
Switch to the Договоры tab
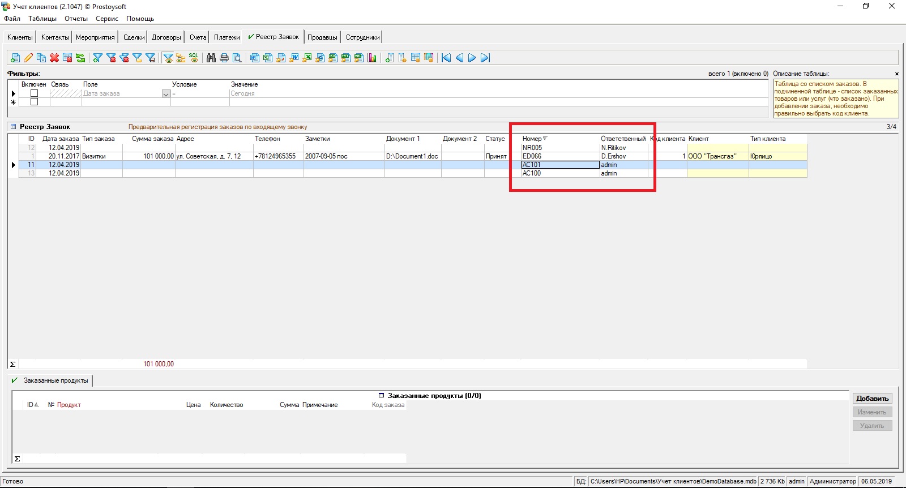(x=166, y=37)
